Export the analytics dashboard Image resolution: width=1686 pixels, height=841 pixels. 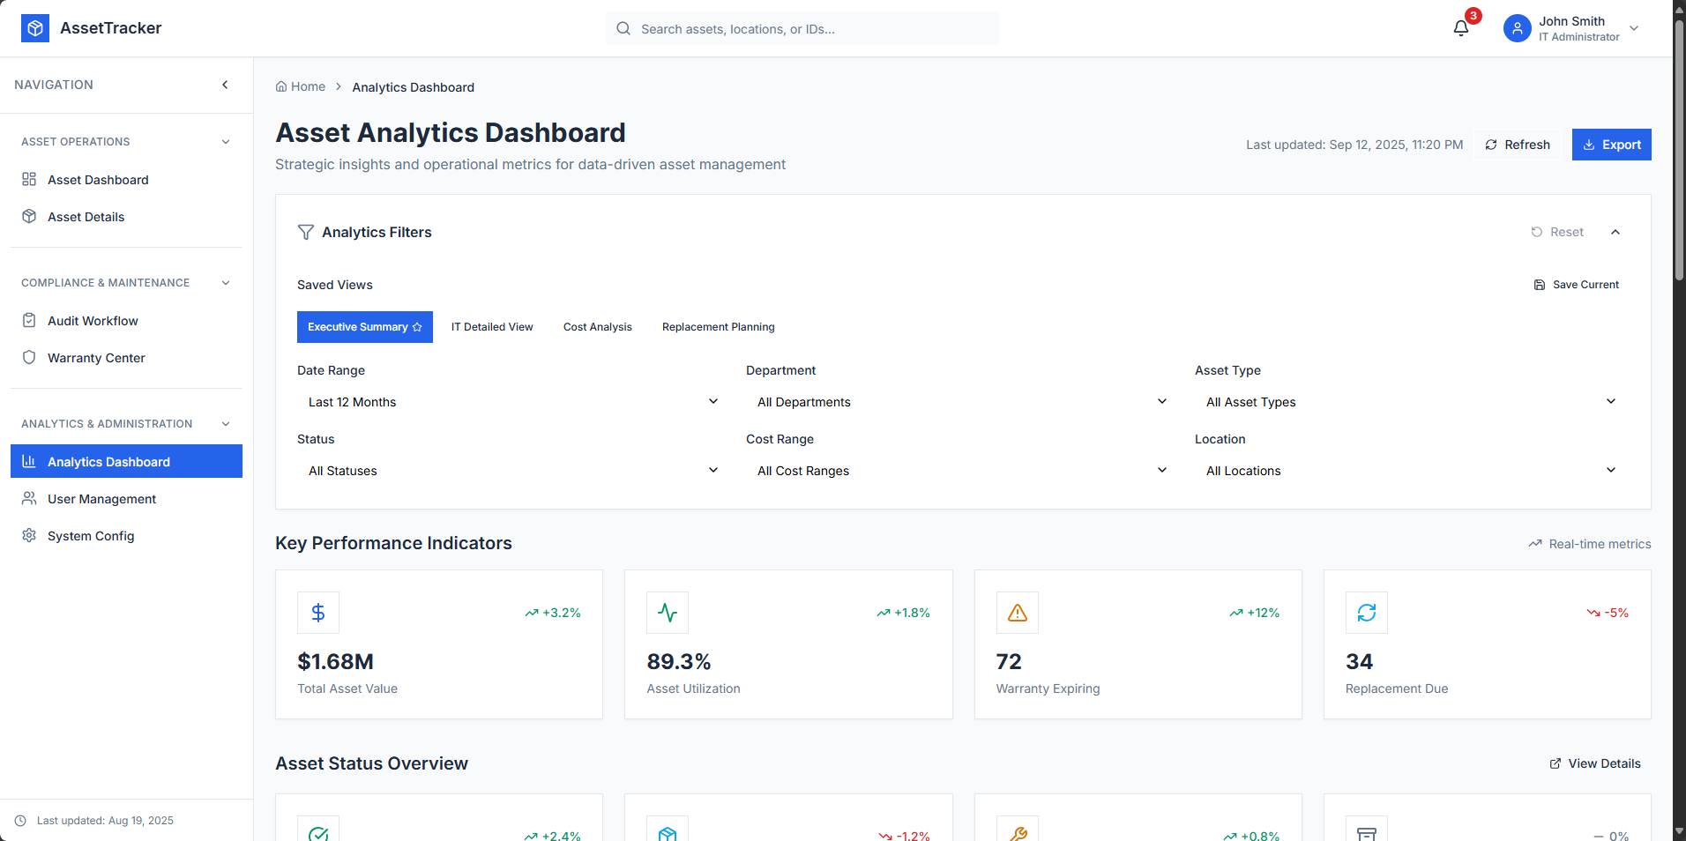click(x=1612, y=145)
